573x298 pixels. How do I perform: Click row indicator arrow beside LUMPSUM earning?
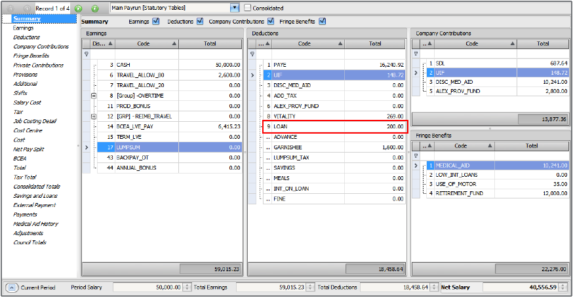(87, 147)
